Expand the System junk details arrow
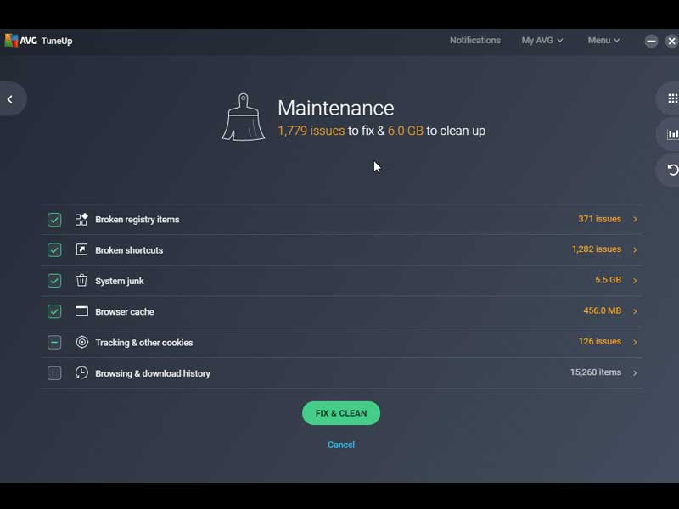Screen dimensions: 679x509 pyautogui.click(x=635, y=281)
